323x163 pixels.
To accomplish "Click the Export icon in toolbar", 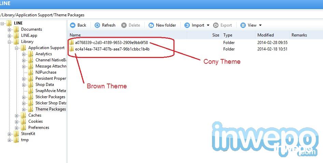I will point(216,25).
